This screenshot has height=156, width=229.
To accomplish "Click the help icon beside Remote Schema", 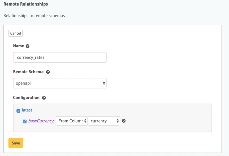I will click(48, 72).
